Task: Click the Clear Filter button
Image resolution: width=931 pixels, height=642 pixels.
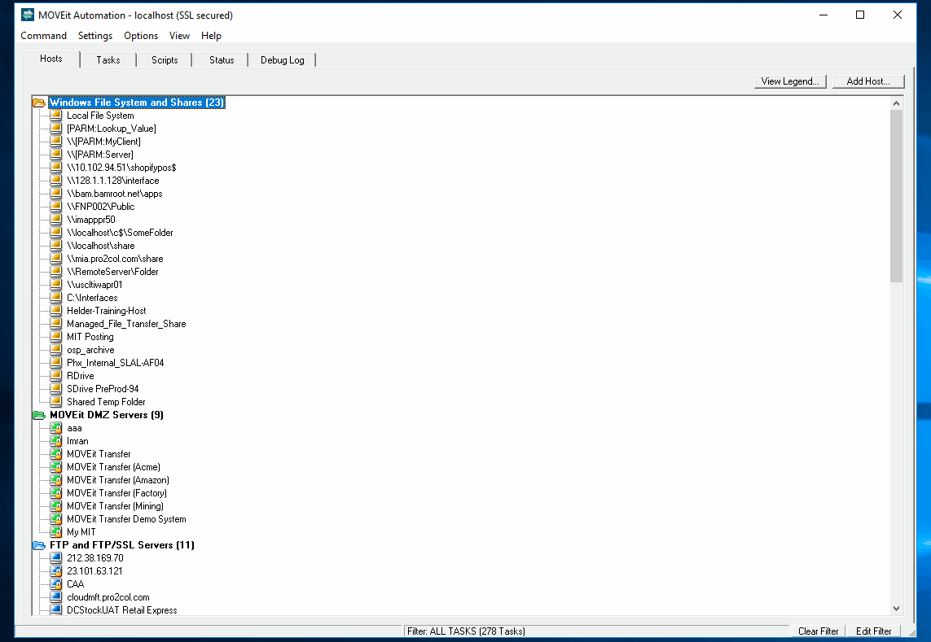Action: pyautogui.click(x=818, y=631)
